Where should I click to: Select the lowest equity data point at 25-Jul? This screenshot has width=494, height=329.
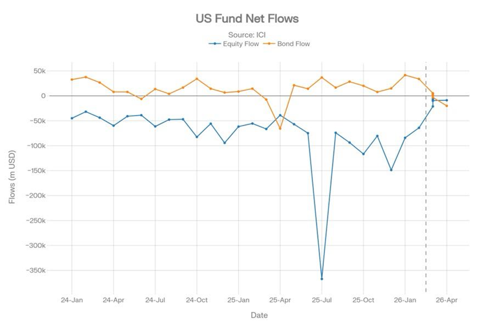[322, 279]
